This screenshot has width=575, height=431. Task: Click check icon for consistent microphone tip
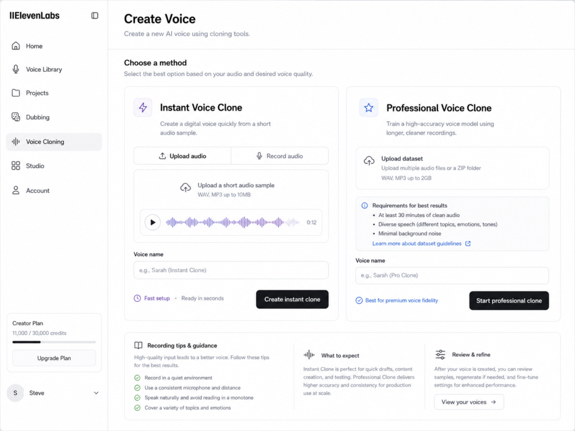click(137, 388)
